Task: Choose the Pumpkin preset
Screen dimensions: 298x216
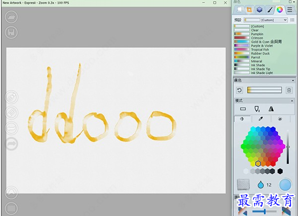Action: pos(249,34)
